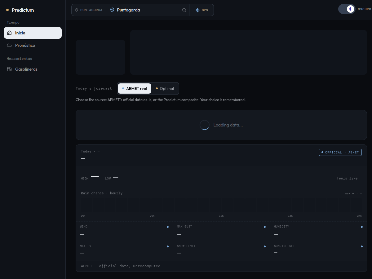Click the home icon next to Inicio
This screenshot has width=372, height=279.
tap(9, 33)
